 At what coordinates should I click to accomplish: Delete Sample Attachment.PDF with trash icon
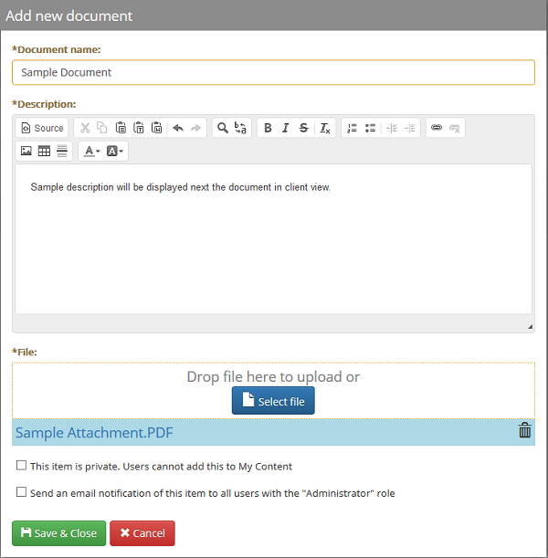pyautogui.click(x=524, y=431)
